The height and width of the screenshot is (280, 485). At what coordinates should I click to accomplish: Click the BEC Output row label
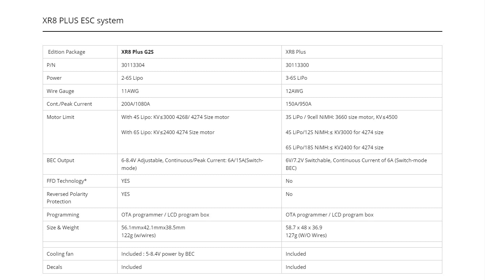[x=60, y=160]
